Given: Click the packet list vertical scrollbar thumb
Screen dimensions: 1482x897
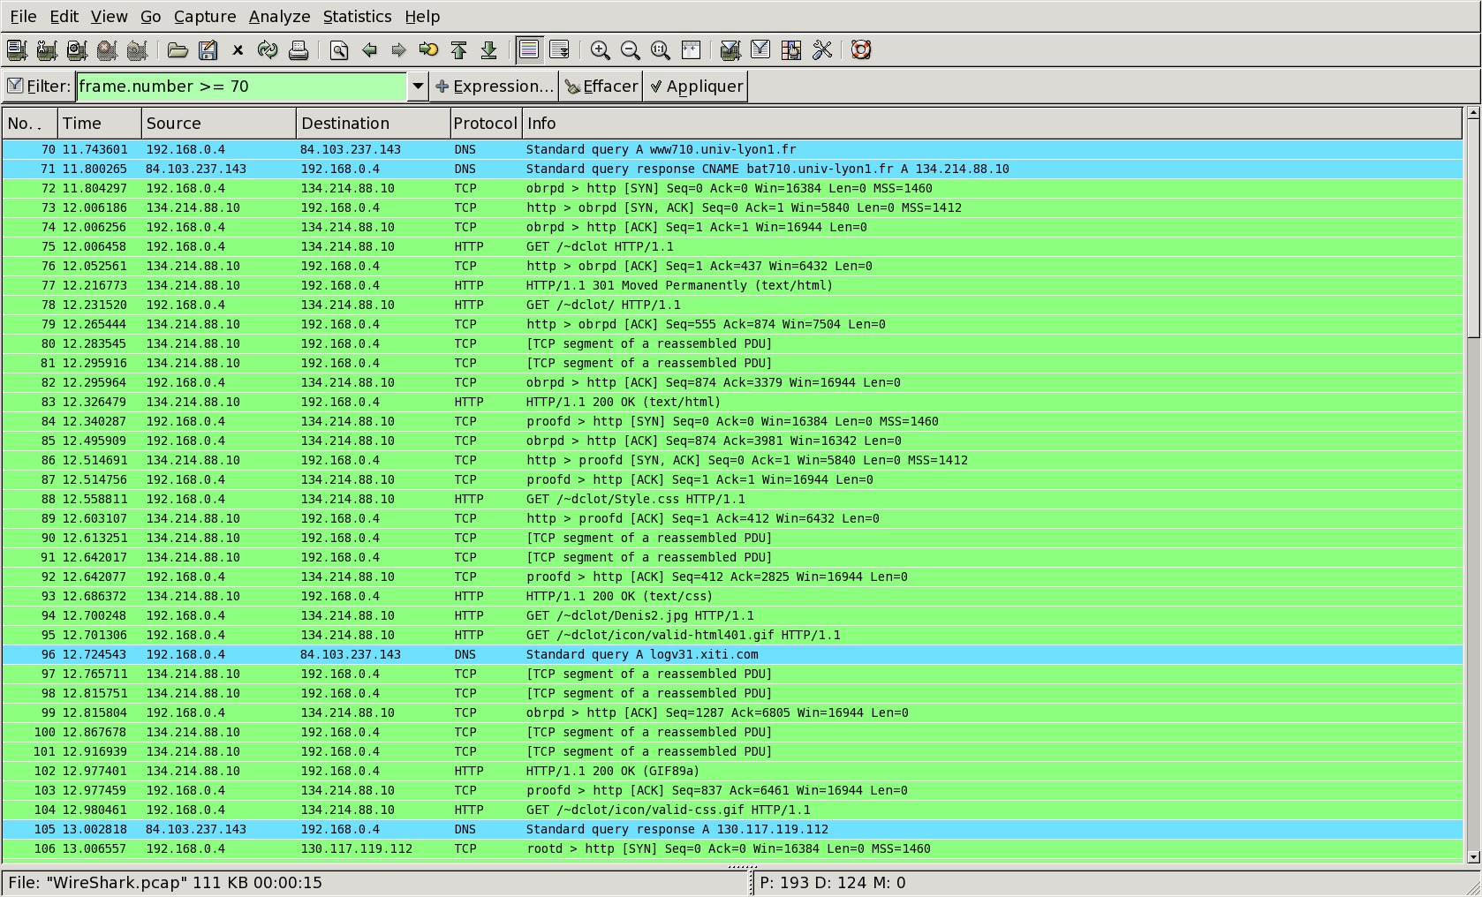Looking at the screenshot, I should [1472, 228].
